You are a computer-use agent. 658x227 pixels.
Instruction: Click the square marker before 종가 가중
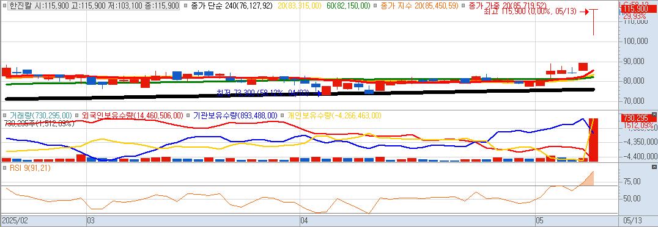tap(463, 6)
